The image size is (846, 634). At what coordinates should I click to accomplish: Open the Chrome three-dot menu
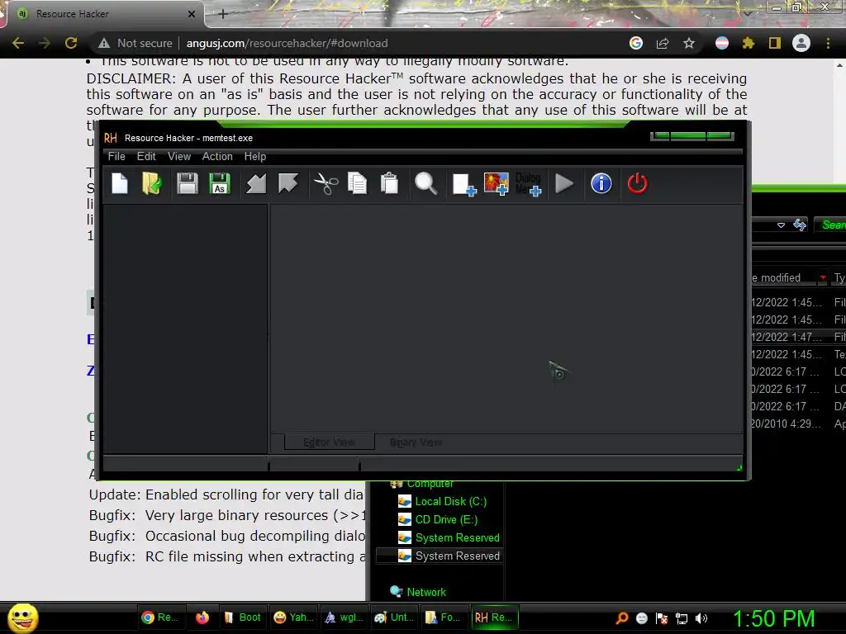tap(828, 43)
